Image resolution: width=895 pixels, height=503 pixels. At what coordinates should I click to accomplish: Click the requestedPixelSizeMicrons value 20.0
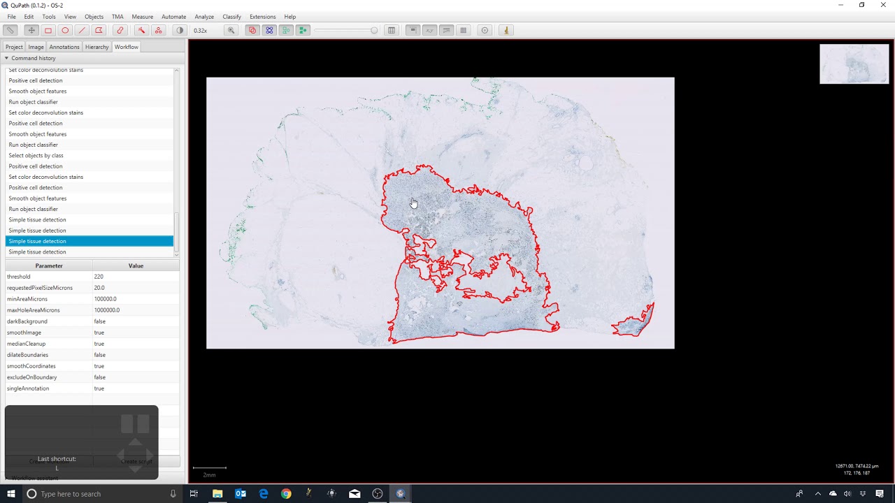(x=136, y=288)
